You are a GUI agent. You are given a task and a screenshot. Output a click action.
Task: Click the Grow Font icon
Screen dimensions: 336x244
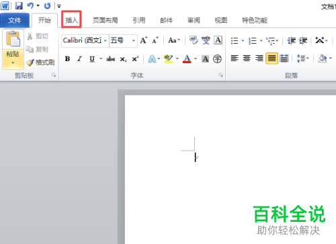click(x=144, y=40)
